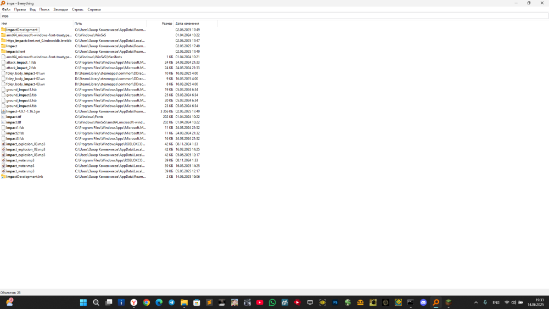This screenshot has height=309, width=549.
Task: Click path C:\Windows\WinSxS\Manifests cell
Action: 98,57
